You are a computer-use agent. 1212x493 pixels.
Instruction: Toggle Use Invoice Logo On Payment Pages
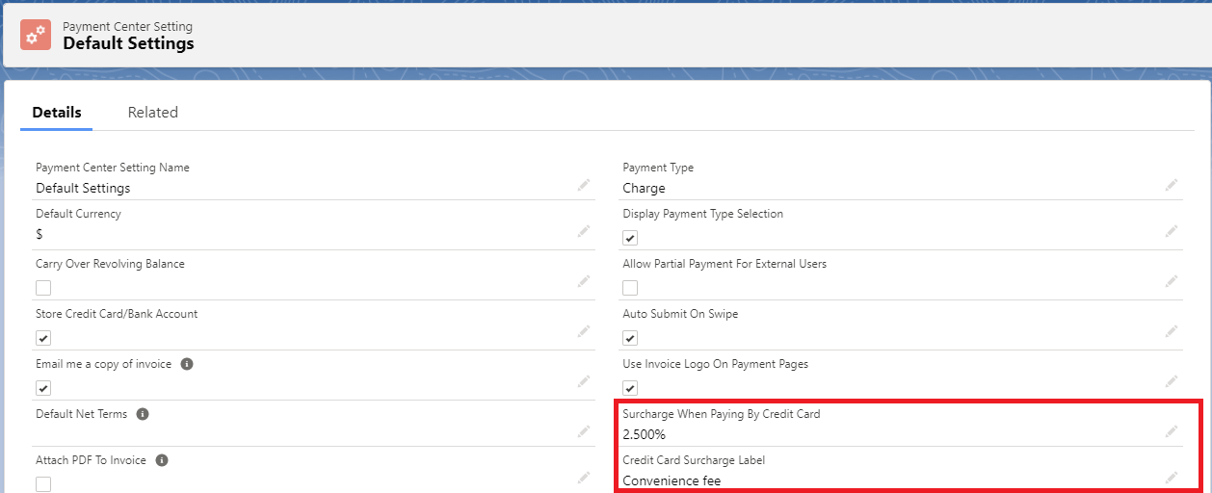point(630,388)
